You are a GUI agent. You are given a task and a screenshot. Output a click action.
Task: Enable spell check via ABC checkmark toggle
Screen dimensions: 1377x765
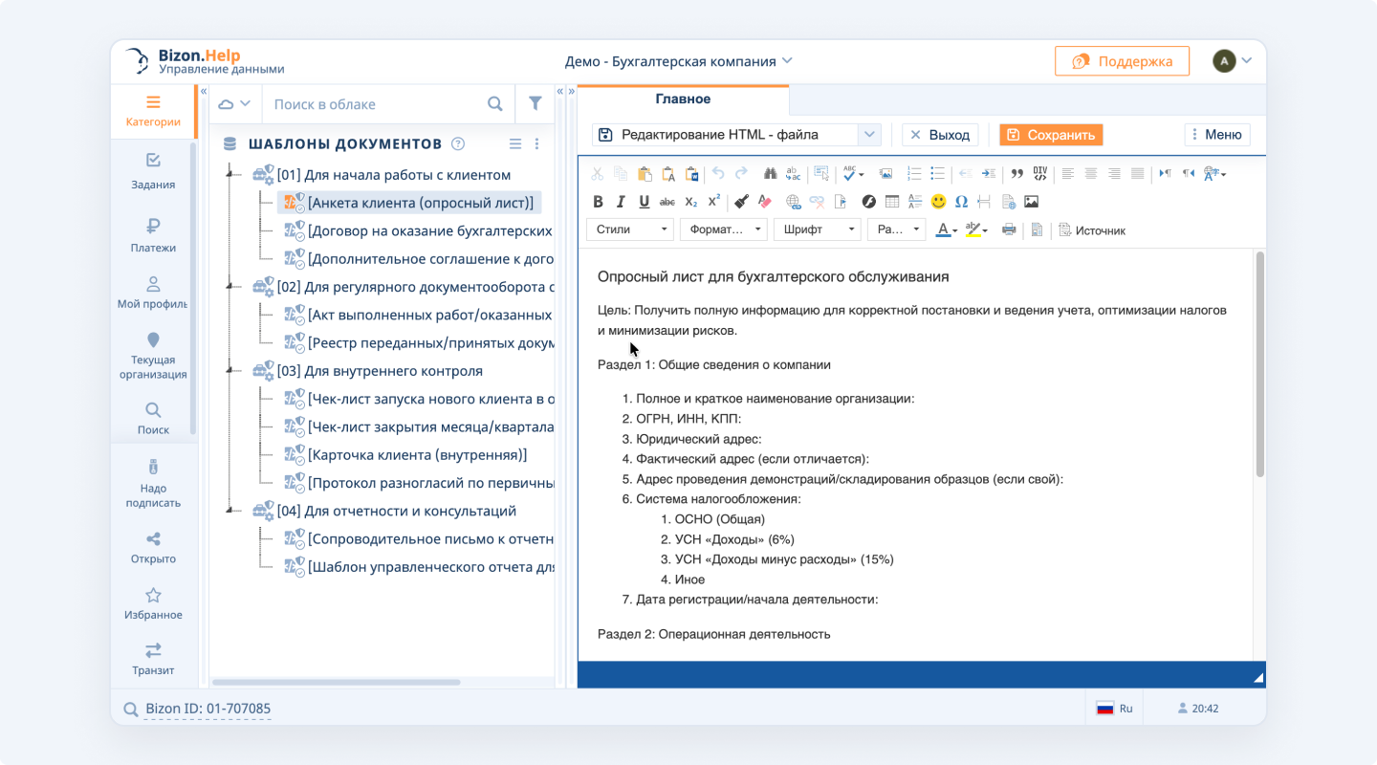848,173
